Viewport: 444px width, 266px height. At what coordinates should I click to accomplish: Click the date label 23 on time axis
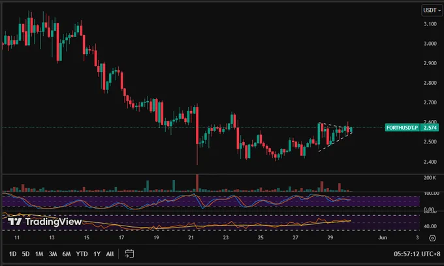[226, 237]
